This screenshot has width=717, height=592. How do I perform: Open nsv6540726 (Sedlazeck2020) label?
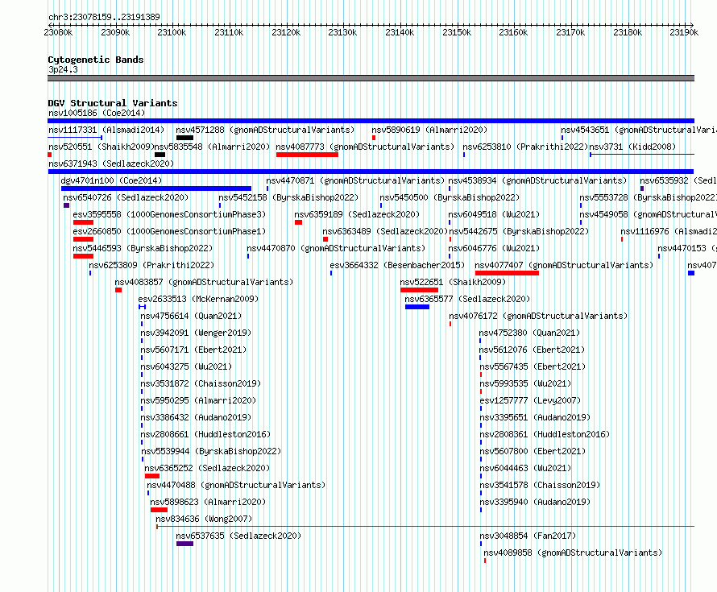point(126,197)
